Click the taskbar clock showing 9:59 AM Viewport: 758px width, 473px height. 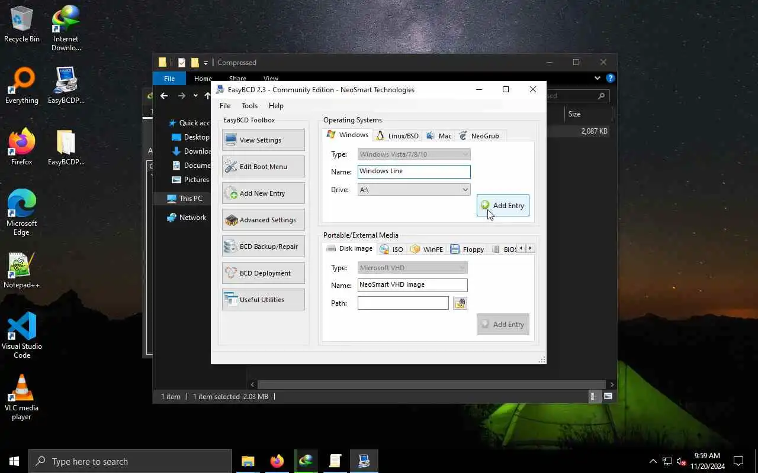click(x=707, y=461)
